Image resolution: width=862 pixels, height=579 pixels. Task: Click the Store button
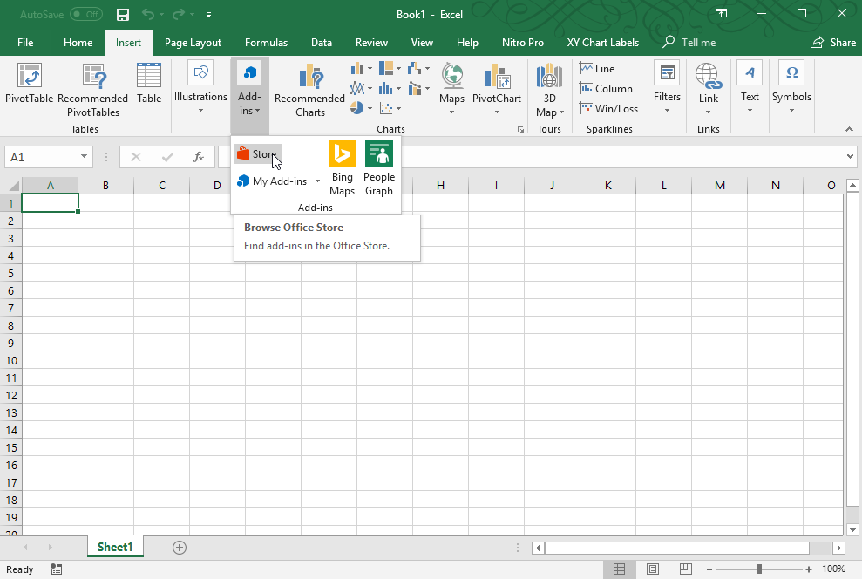(x=258, y=154)
